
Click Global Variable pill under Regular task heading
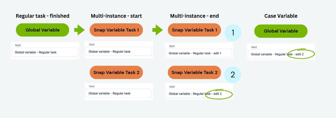click(42, 30)
